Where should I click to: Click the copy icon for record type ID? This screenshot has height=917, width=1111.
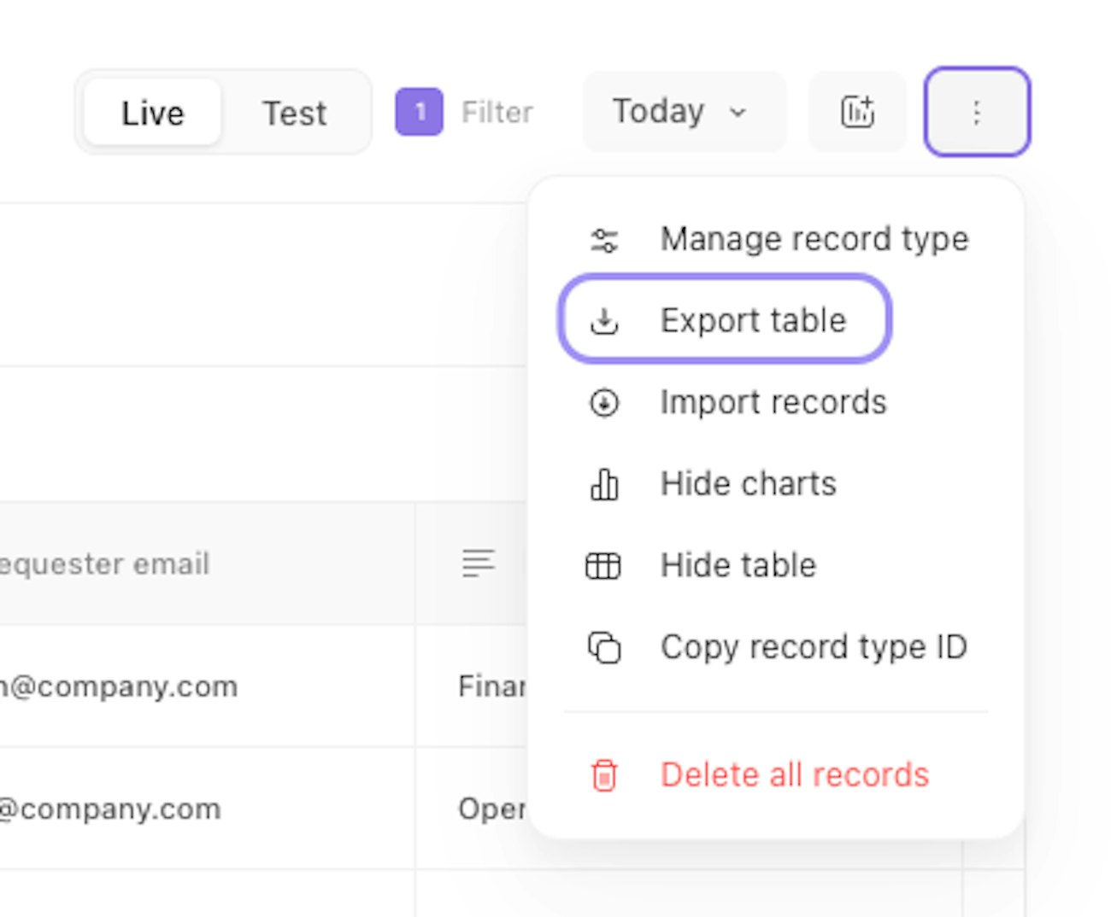(x=604, y=647)
